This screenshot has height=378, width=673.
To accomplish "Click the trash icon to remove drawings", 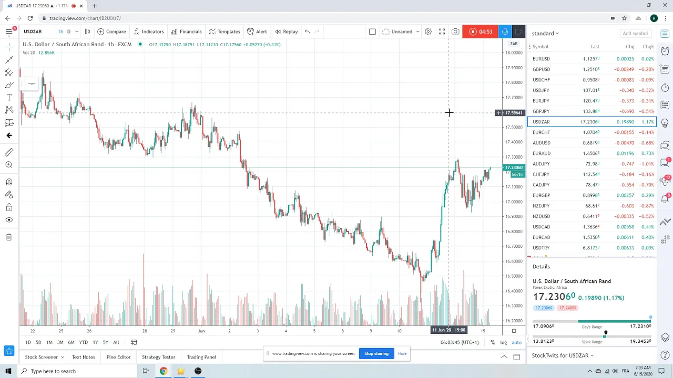I will coord(9,237).
